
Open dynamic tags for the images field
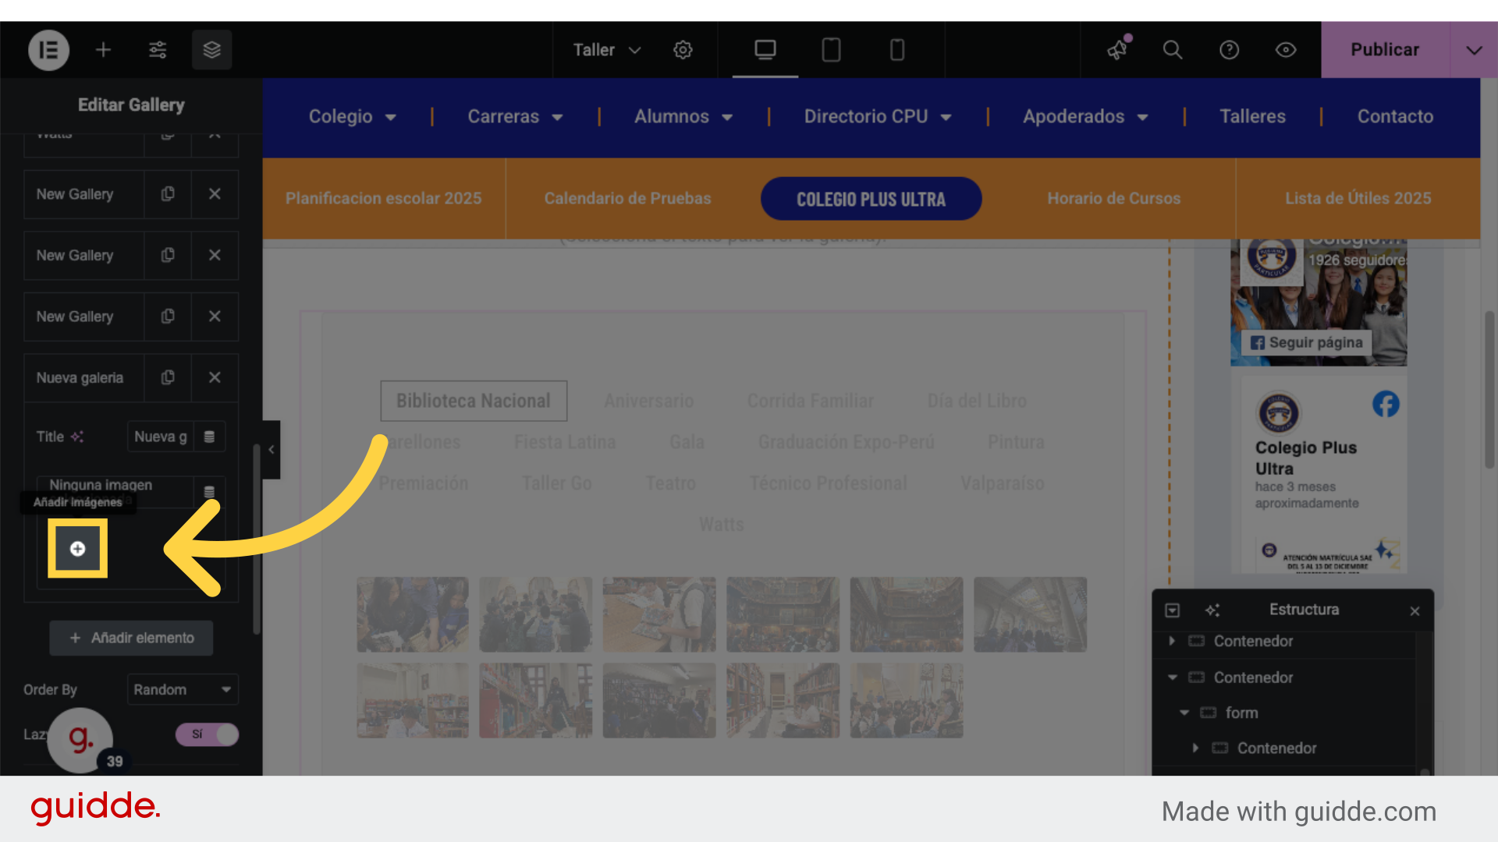tap(209, 492)
